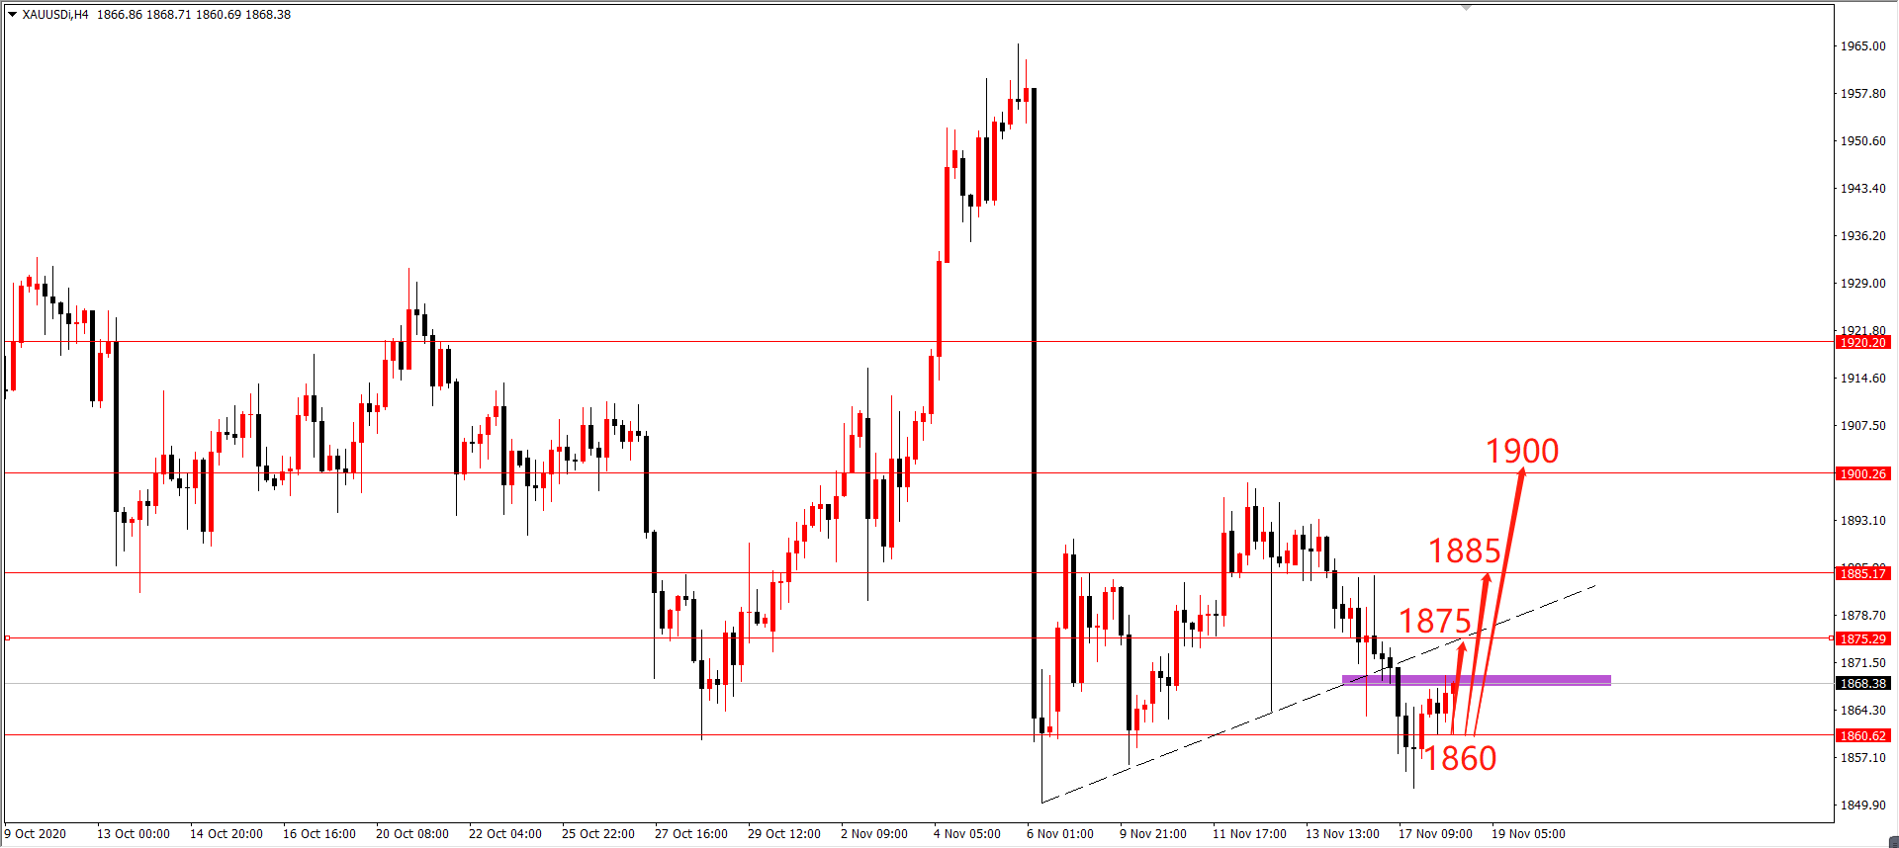Select the 1920.20 red price tag
This screenshot has height=848, width=1899.
coord(1863,343)
